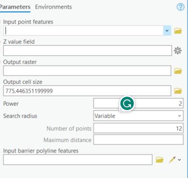
Task: Click the Maximum distance input field
Action: pos(138,140)
